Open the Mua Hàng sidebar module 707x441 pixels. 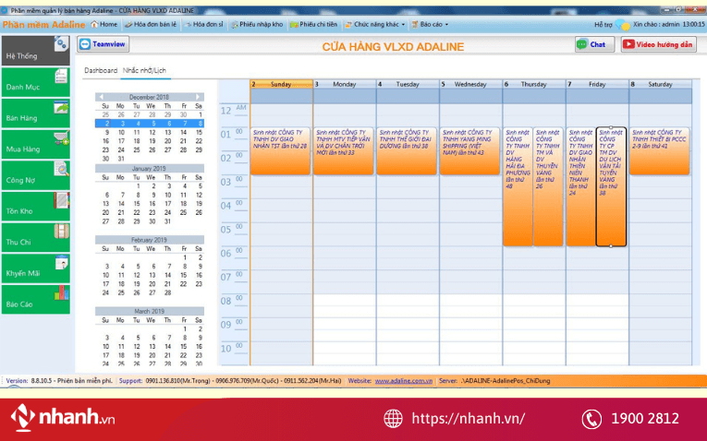coord(36,144)
